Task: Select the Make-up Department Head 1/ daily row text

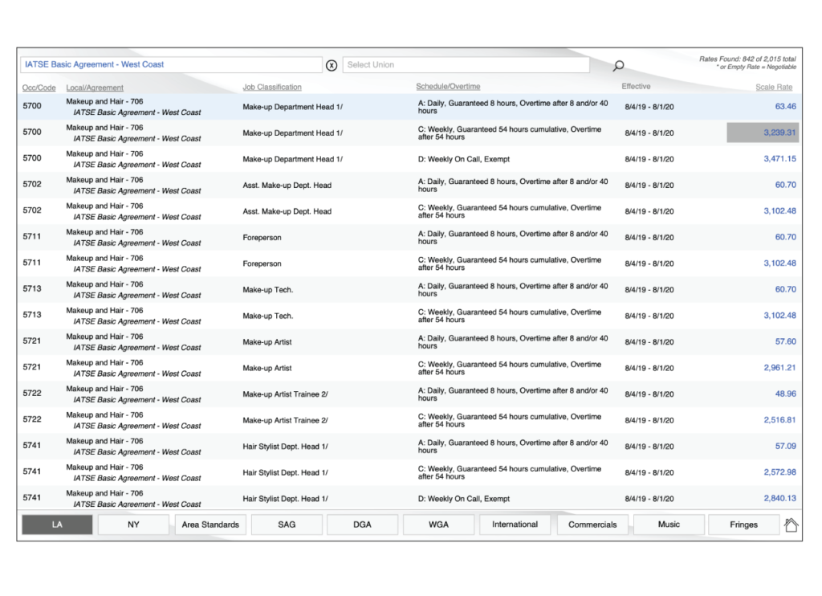Action: coord(292,107)
